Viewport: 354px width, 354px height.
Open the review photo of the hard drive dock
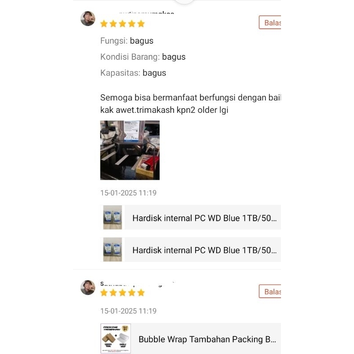point(130,150)
